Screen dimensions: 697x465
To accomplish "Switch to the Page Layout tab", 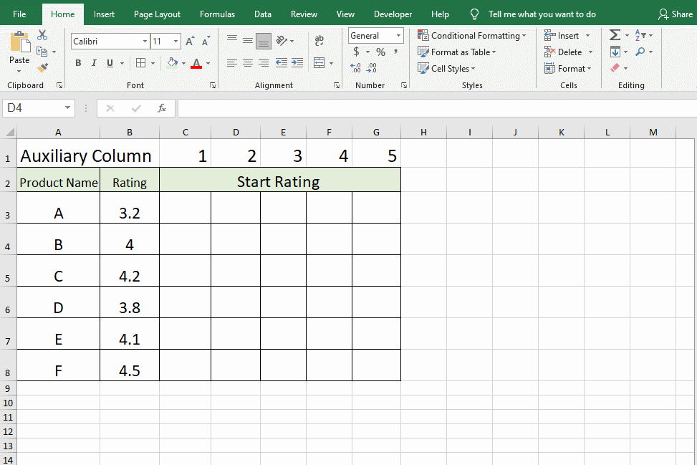I will [157, 14].
